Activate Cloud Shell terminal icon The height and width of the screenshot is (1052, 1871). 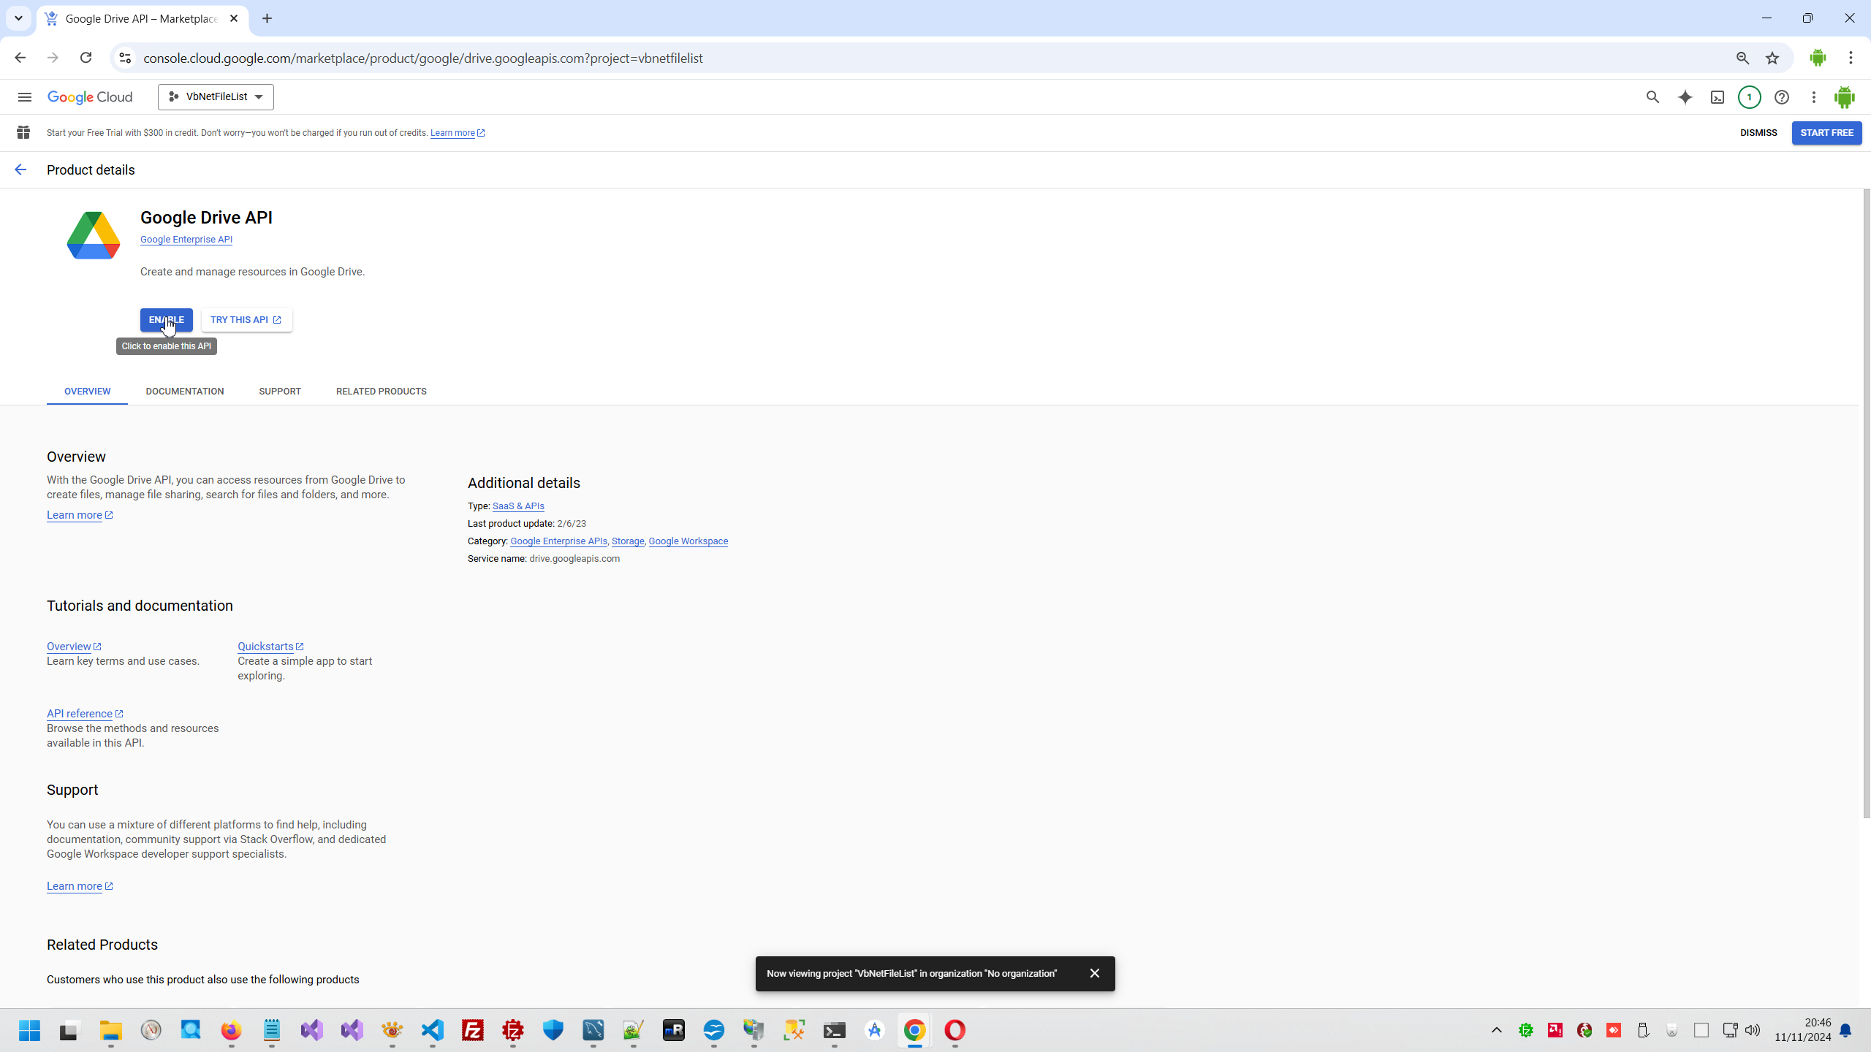tap(1717, 97)
